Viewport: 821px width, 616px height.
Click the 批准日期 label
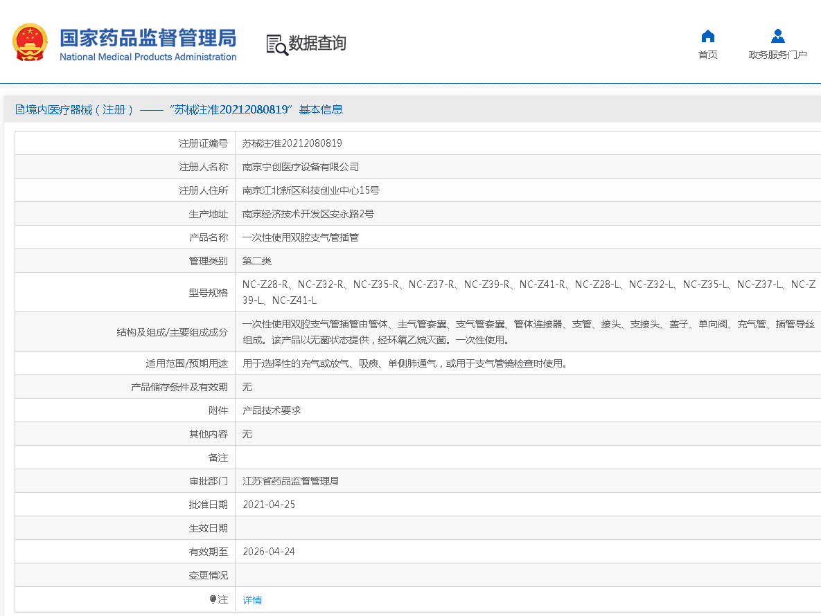point(209,505)
